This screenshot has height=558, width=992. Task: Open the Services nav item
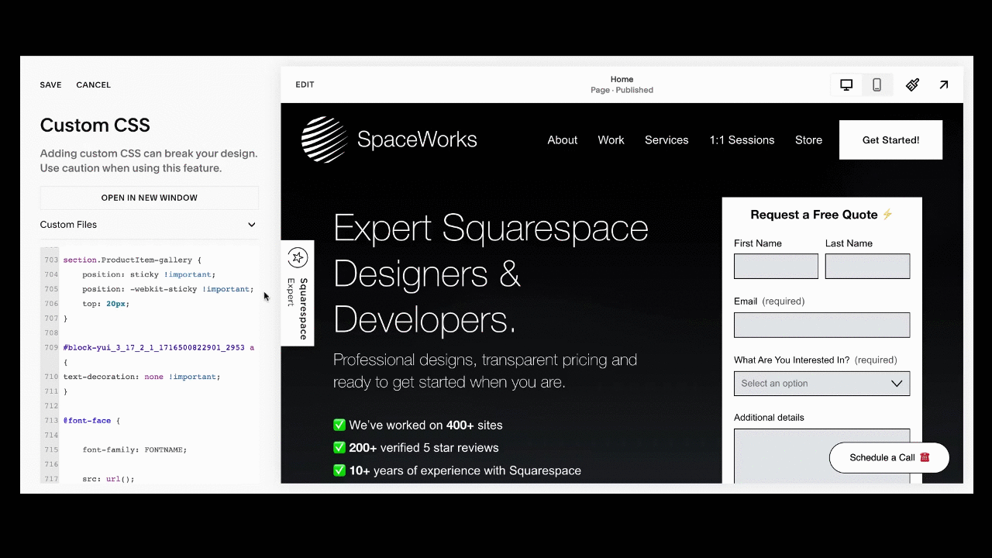666,140
